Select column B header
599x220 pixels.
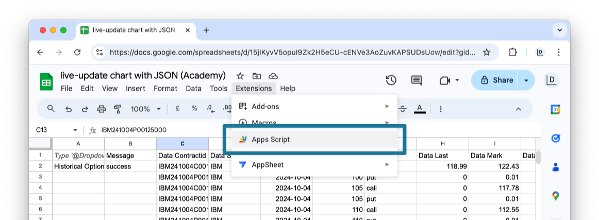pos(130,144)
